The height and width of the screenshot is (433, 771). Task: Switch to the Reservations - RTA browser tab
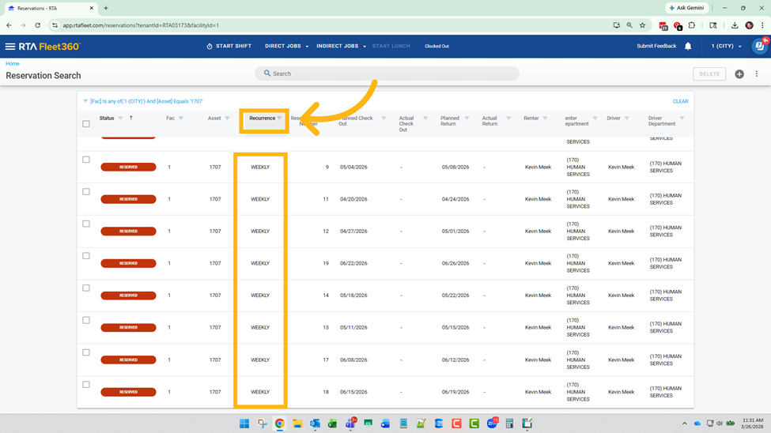click(x=47, y=8)
